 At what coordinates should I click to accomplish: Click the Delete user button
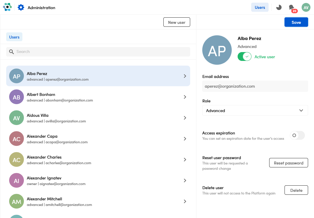click(296, 190)
